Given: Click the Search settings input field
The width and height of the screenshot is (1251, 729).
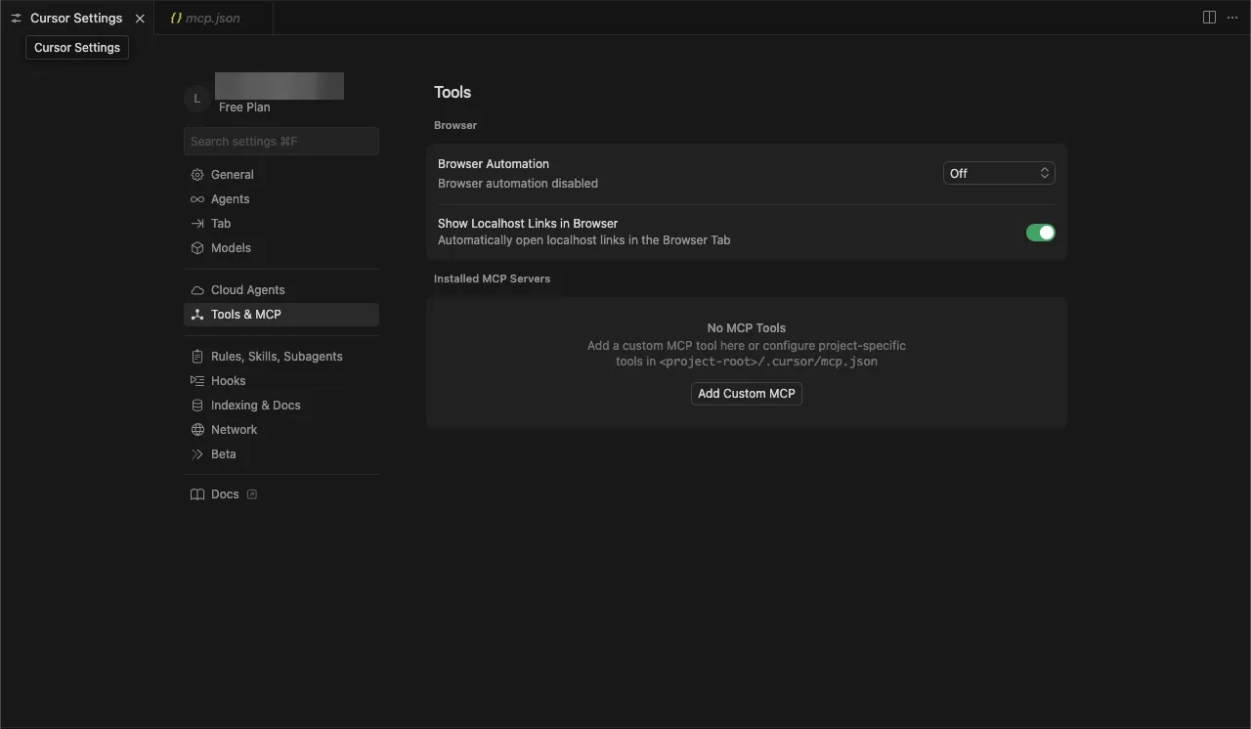Looking at the screenshot, I should click(x=280, y=141).
